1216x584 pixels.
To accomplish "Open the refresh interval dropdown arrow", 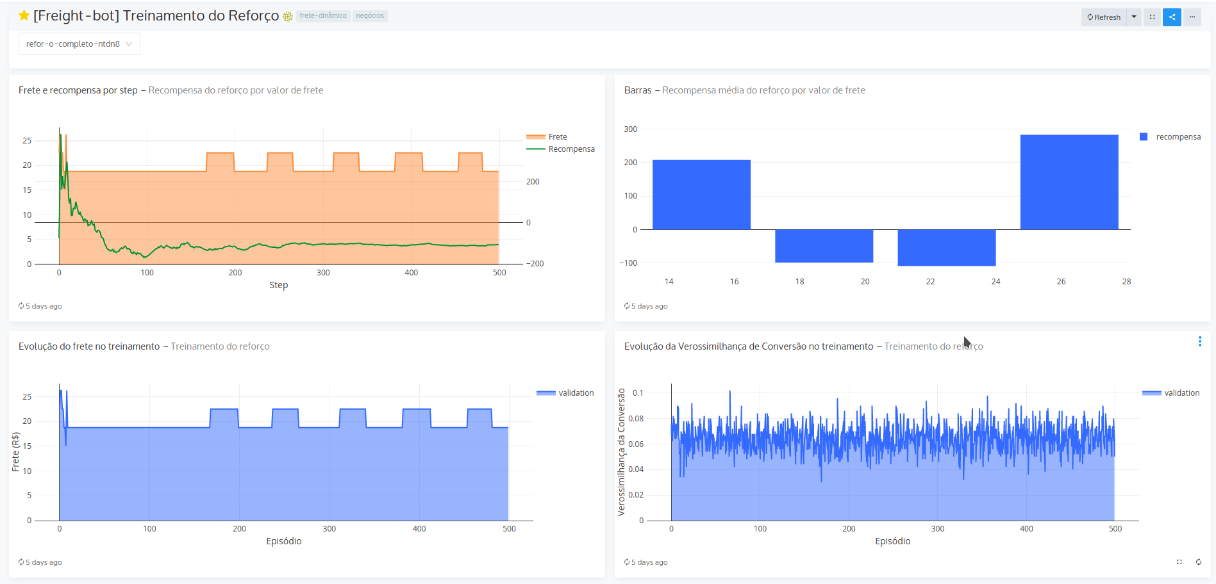I will pyautogui.click(x=1134, y=17).
